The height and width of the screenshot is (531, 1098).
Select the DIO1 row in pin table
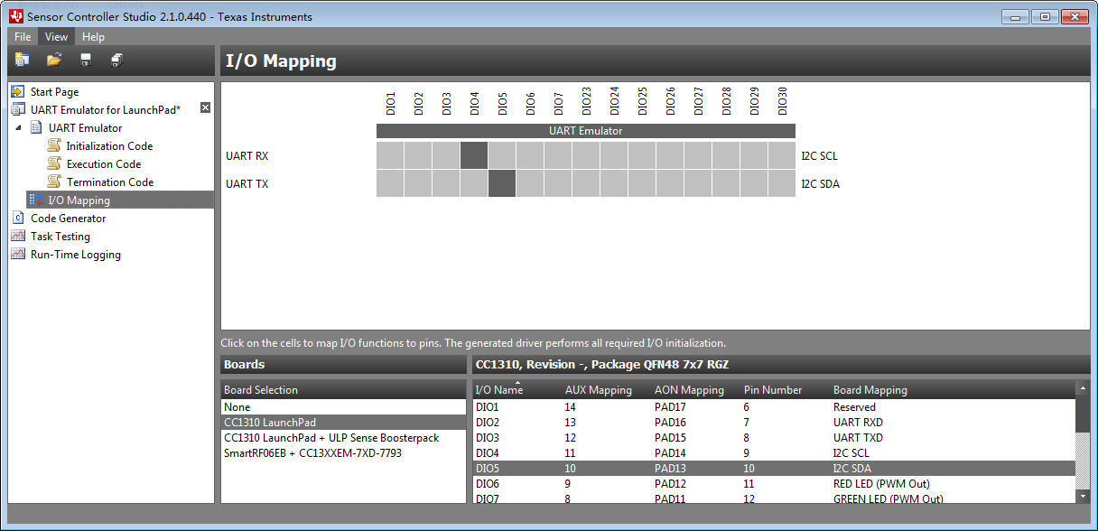[774, 407]
